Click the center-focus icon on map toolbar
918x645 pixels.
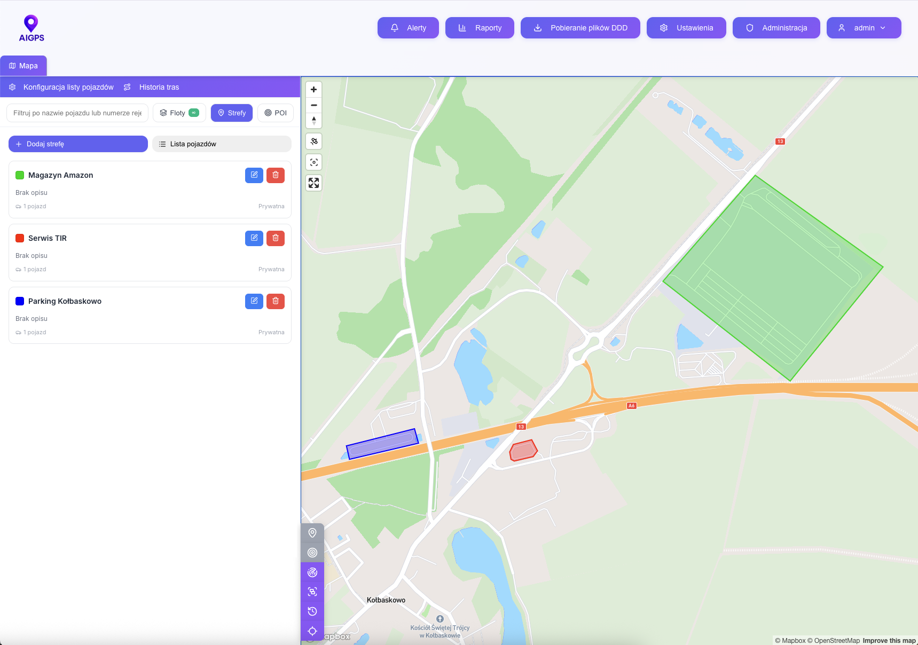coord(314,162)
